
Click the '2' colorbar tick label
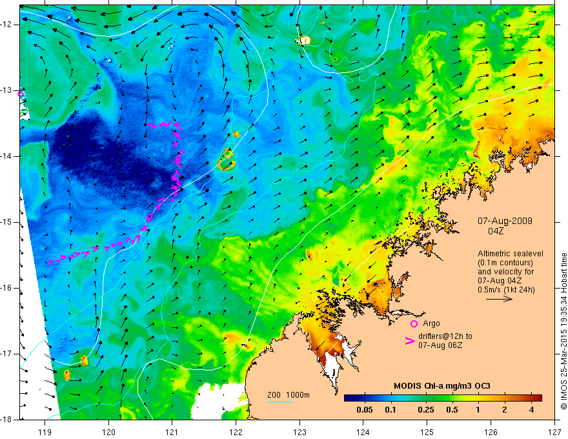click(x=505, y=410)
